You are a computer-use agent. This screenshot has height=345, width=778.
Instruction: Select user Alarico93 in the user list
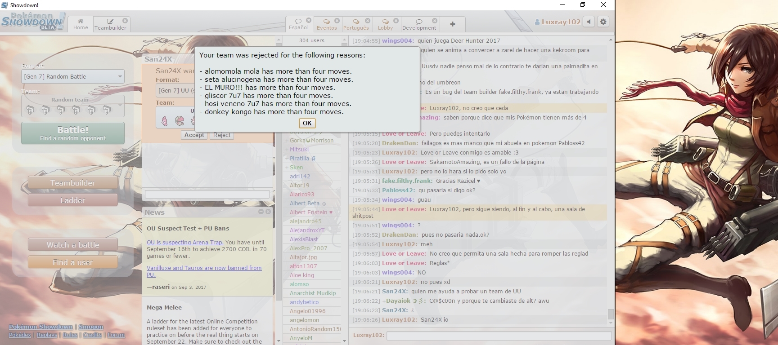302,194
